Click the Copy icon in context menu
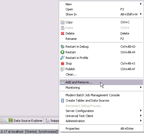Screen dimensions: 144x135 coord(62,22)
